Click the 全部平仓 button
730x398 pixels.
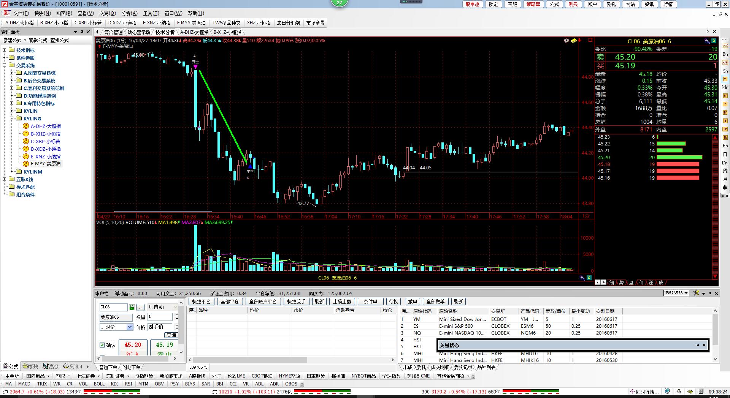(230, 302)
